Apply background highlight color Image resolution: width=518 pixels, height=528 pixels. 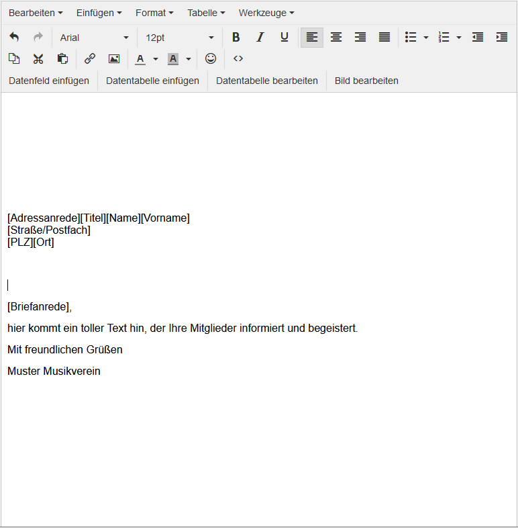[x=173, y=58]
